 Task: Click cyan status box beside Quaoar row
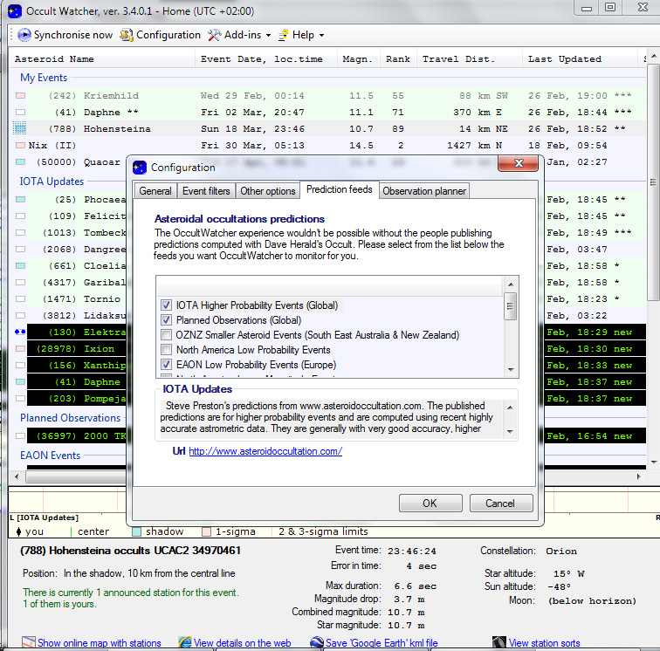point(20,162)
